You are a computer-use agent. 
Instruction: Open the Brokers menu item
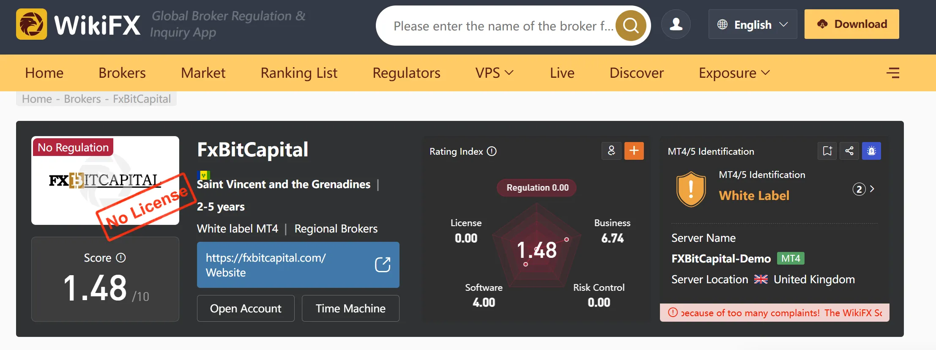pos(122,73)
